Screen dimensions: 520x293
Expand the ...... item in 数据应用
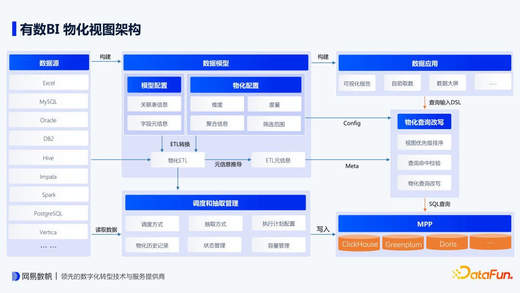tap(492, 82)
